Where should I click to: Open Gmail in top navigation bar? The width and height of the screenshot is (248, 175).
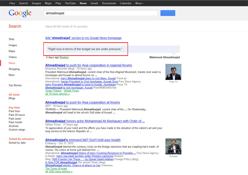(x=94, y=3)
